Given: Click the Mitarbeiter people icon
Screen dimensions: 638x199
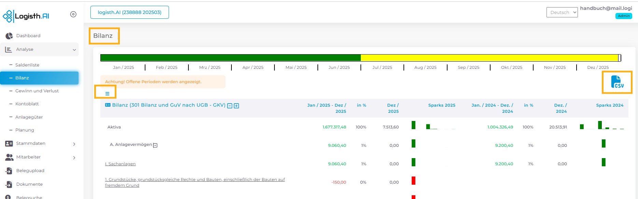Looking at the screenshot, I should click(x=9, y=157).
